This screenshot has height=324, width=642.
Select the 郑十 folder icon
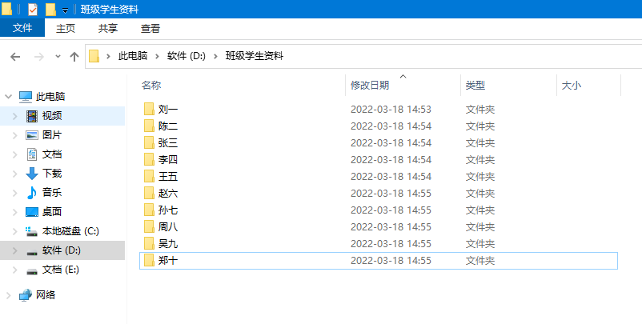coord(149,260)
